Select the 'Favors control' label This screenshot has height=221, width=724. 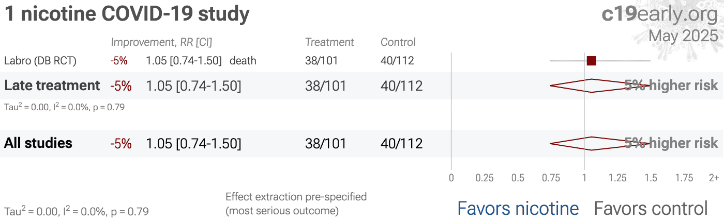pos(651,208)
